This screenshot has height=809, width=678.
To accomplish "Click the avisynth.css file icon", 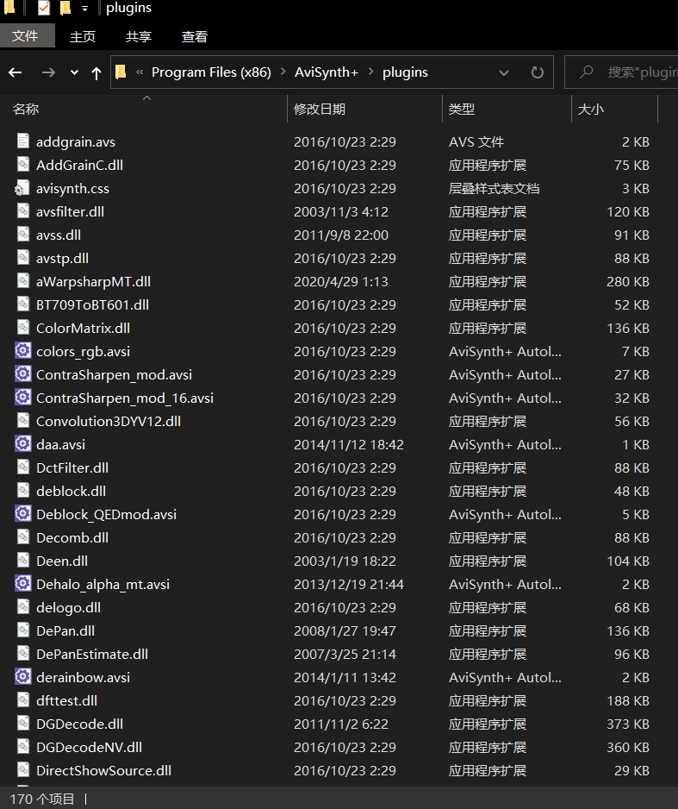I will coord(22,188).
